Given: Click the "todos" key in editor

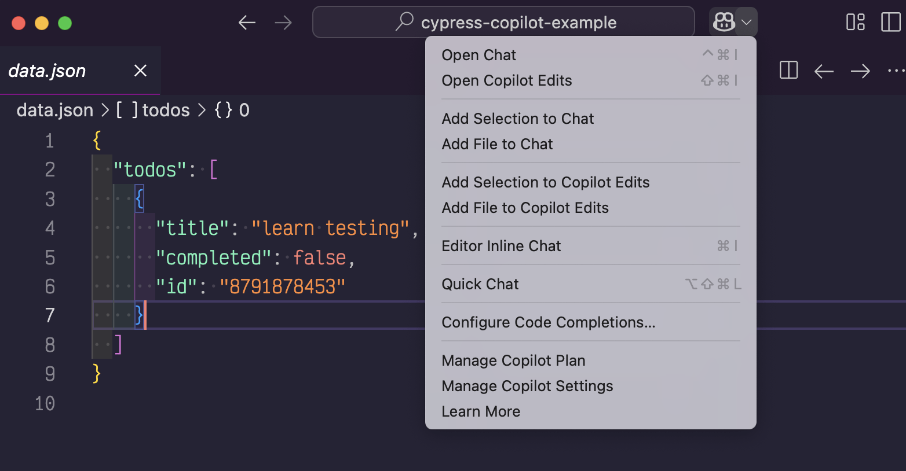Looking at the screenshot, I should (x=150, y=170).
